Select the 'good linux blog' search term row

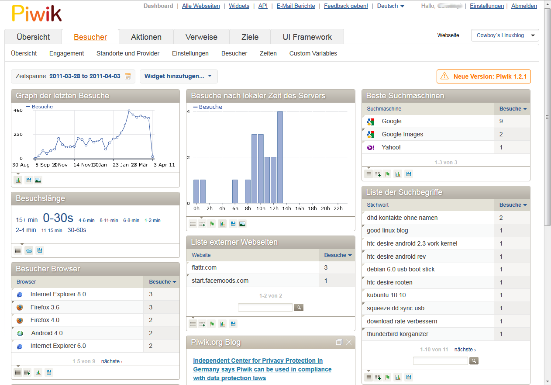click(x=446, y=230)
